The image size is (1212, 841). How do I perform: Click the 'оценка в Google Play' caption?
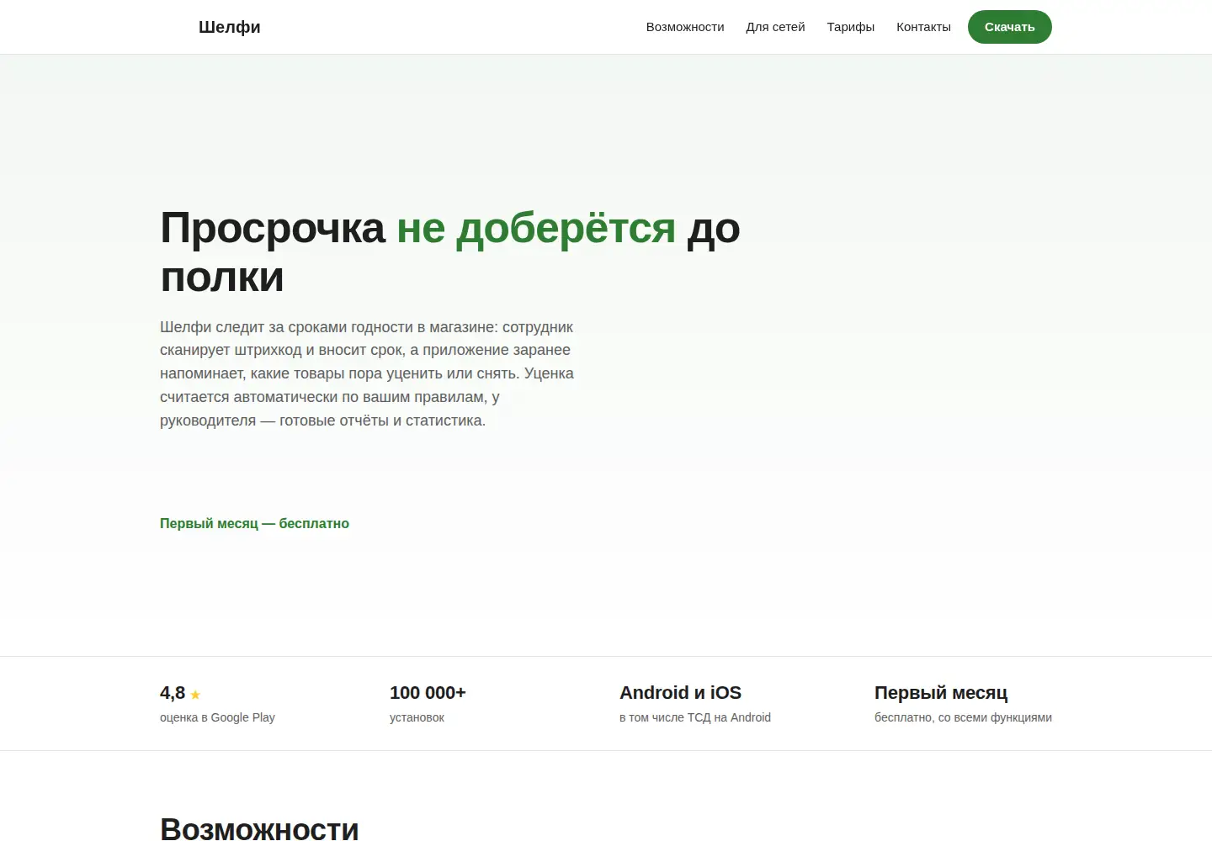point(217,717)
